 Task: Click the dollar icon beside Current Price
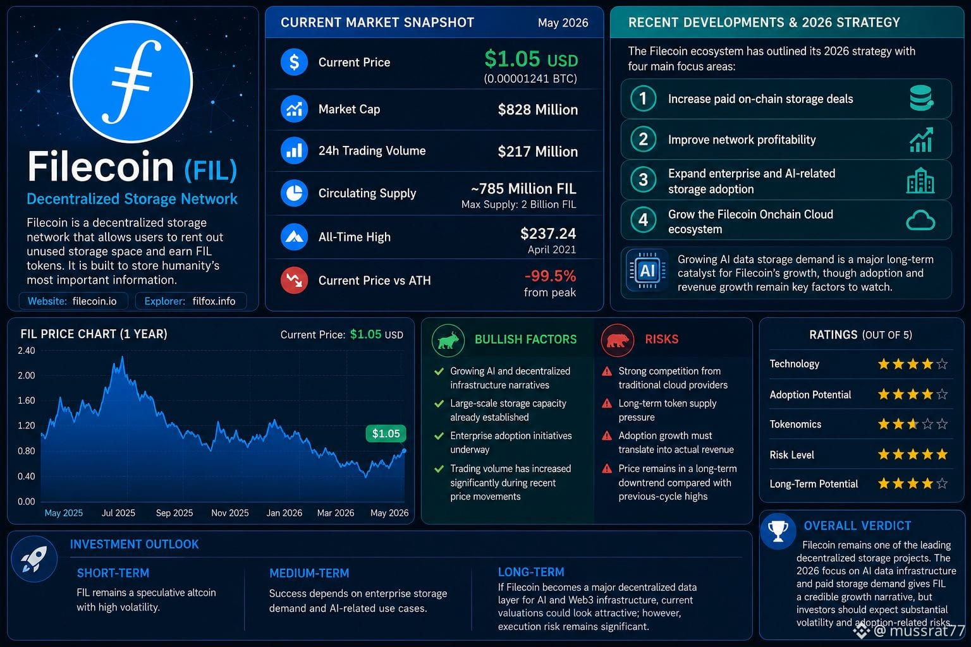tap(294, 62)
